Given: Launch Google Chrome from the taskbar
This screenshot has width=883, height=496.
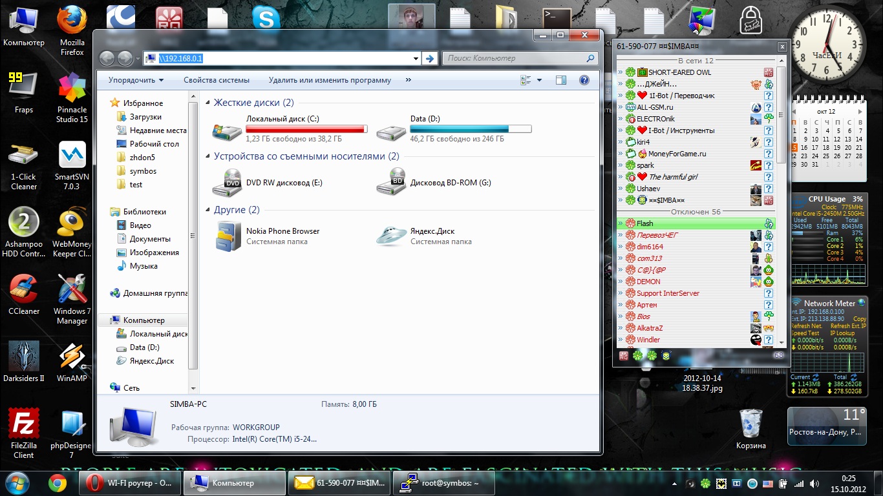Looking at the screenshot, I should [x=58, y=482].
